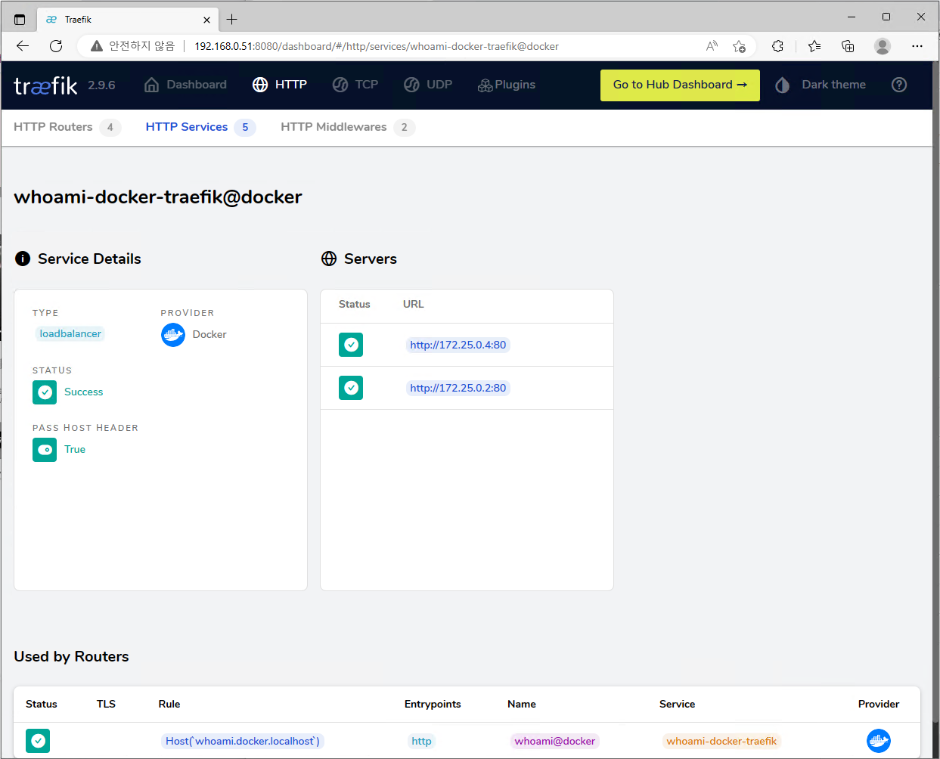Click Go to Hub Dashboard button
This screenshot has width=940, height=759.
[680, 85]
